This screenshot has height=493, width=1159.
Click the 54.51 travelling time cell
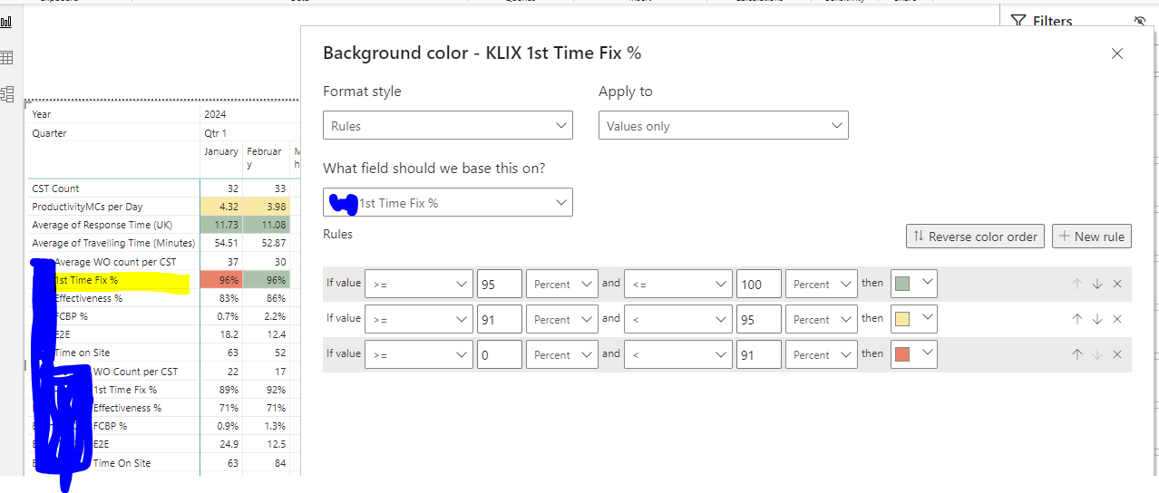(221, 243)
